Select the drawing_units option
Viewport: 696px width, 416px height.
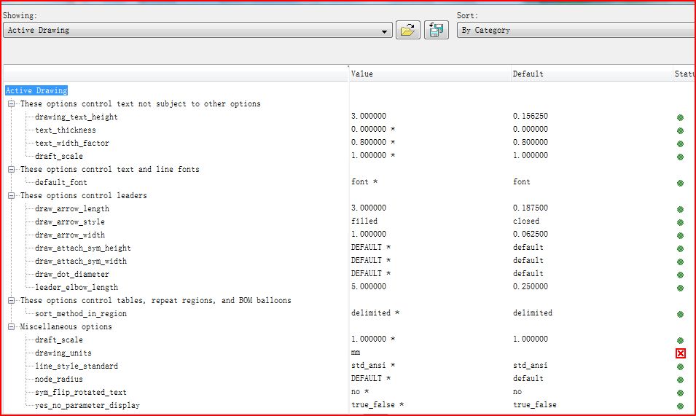pos(63,353)
